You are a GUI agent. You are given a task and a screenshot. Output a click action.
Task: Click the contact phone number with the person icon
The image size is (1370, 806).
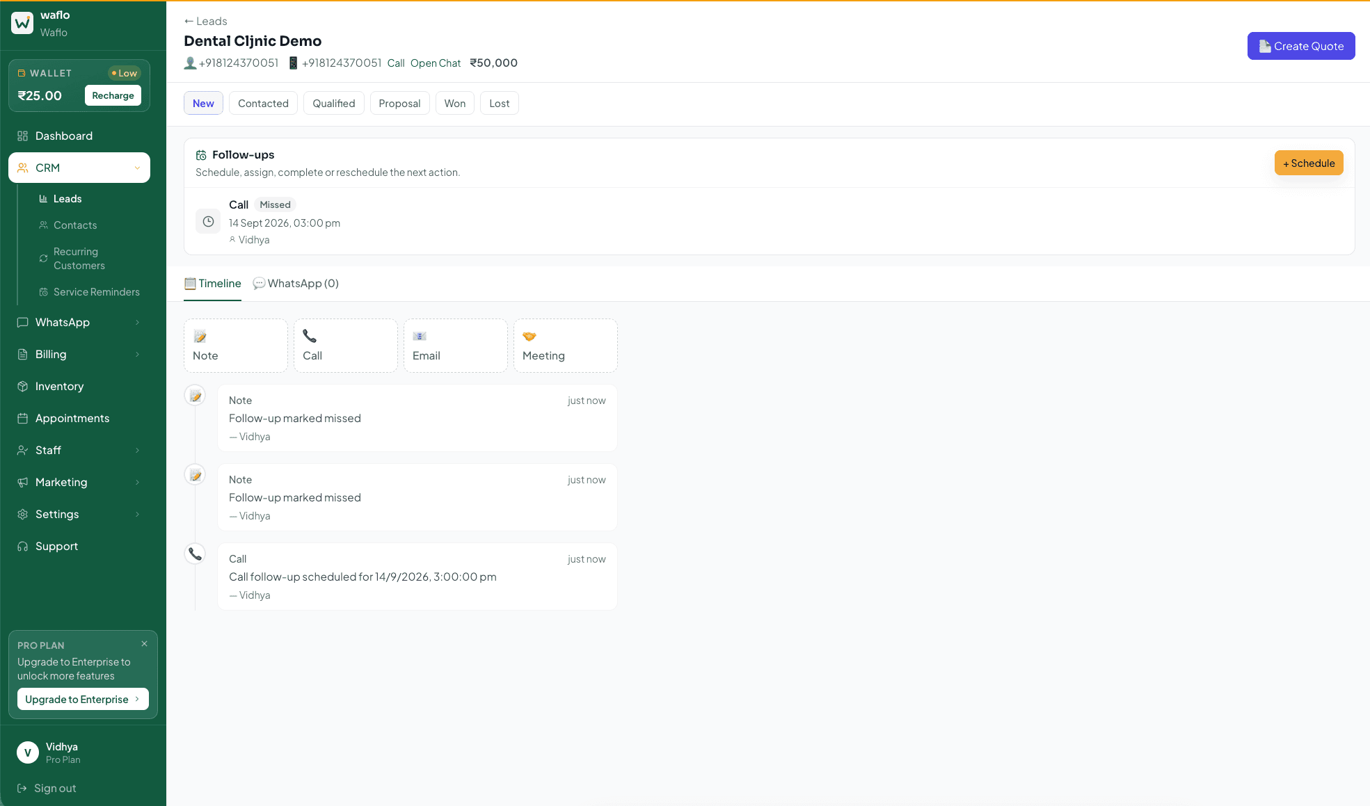(x=231, y=63)
